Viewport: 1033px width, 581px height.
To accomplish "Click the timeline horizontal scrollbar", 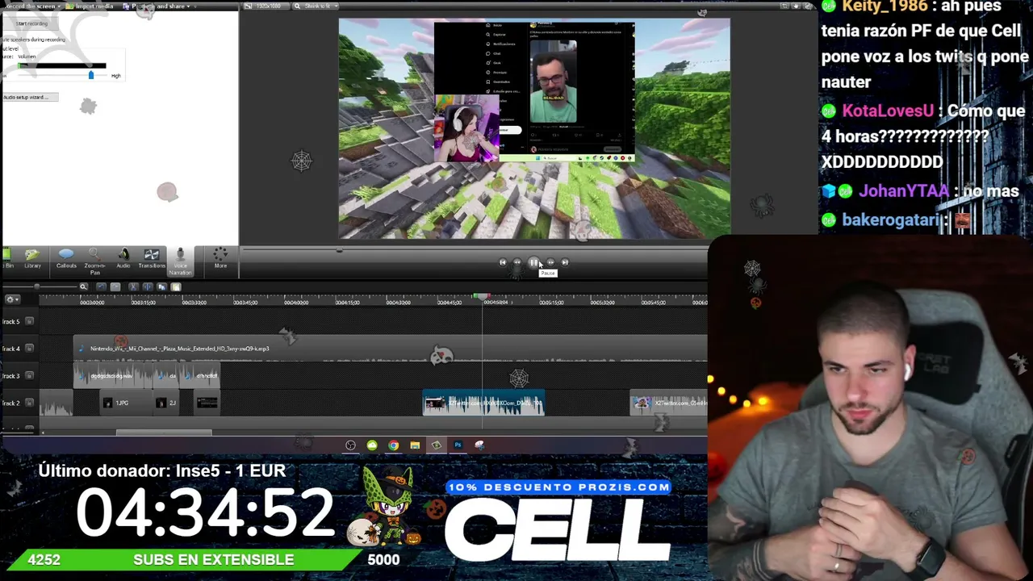I will [x=164, y=433].
